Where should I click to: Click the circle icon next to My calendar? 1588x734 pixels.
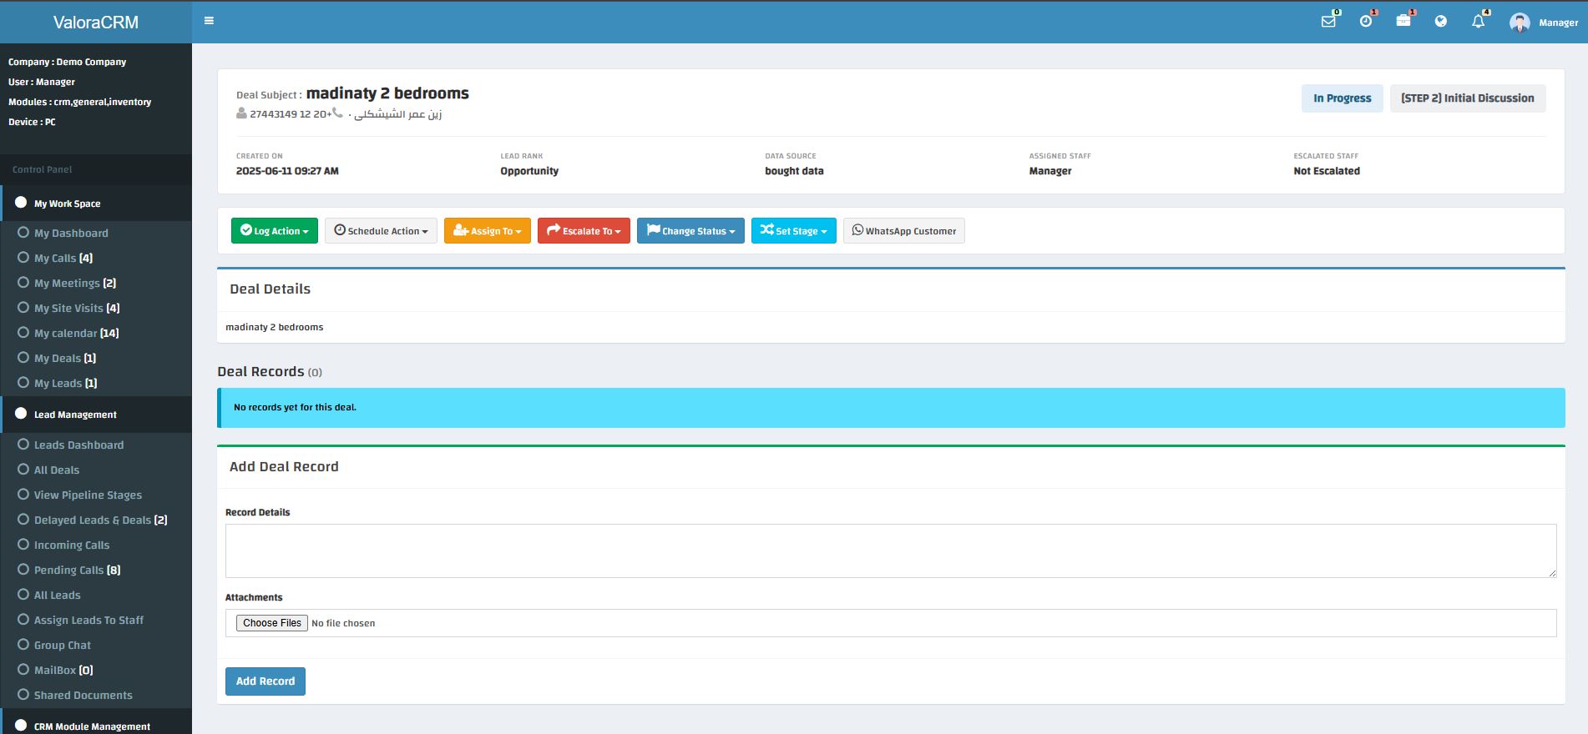(x=23, y=333)
